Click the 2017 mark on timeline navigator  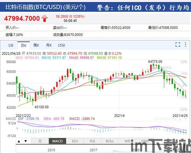coord(94,150)
